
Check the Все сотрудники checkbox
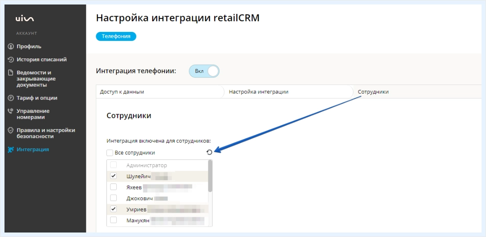coord(110,153)
